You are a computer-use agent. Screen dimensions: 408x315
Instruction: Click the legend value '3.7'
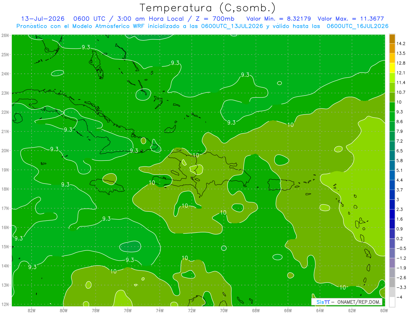coord(400,190)
